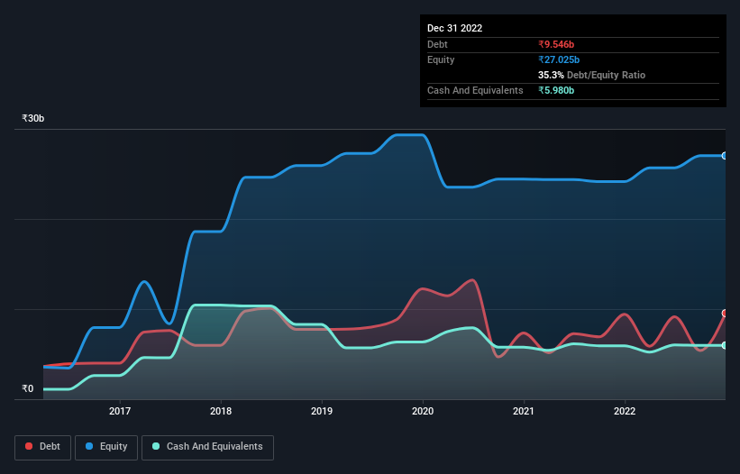Toggle Cash And Equivalents legend button
This screenshot has width=740, height=474.
[x=207, y=447]
